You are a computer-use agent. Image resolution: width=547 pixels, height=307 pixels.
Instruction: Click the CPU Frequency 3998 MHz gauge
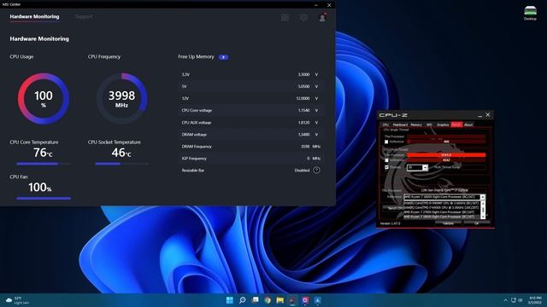click(x=121, y=99)
